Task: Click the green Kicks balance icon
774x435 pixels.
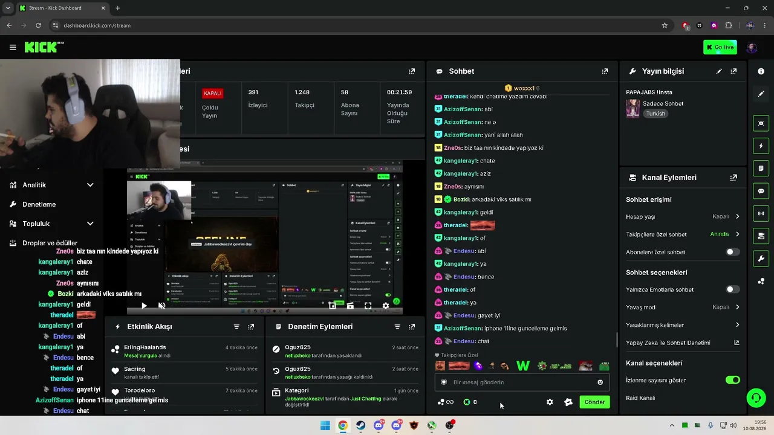Action: click(467, 402)
